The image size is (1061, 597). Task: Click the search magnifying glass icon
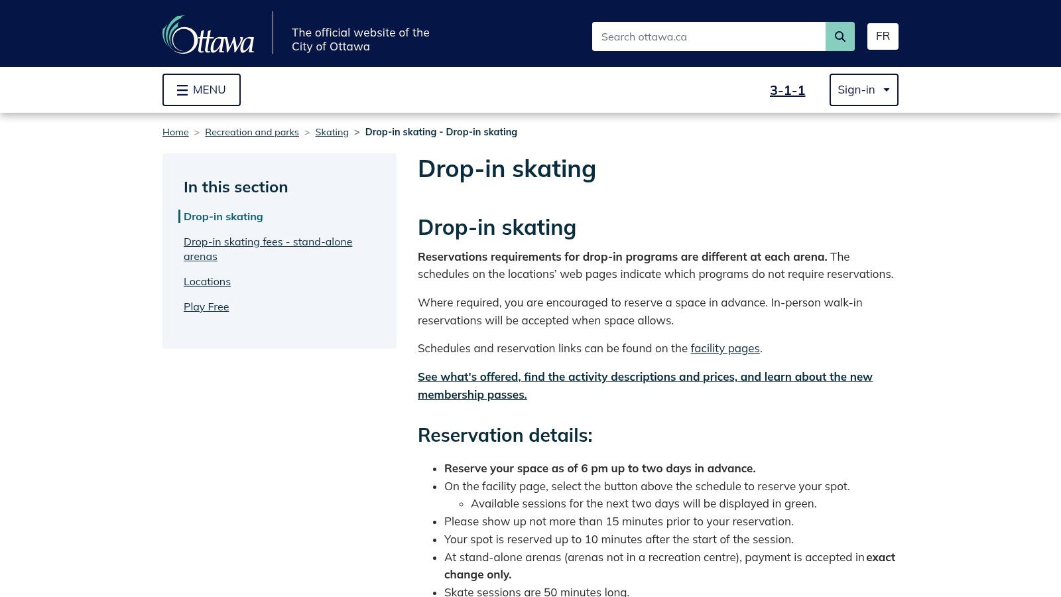840,36
